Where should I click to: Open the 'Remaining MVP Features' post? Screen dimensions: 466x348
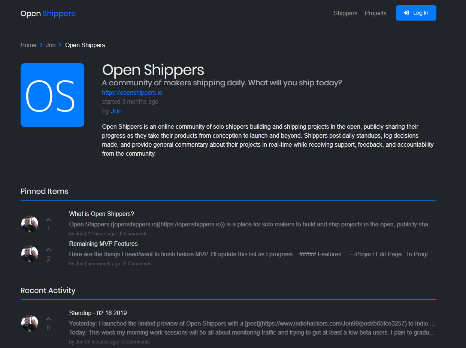pos(103,244)
